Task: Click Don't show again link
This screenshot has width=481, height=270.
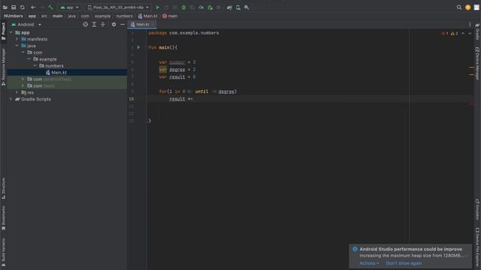Action: pos(404,263)
